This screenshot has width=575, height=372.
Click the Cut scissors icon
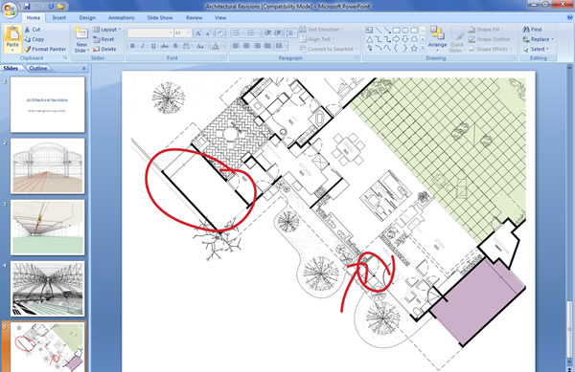click(28, 30)
